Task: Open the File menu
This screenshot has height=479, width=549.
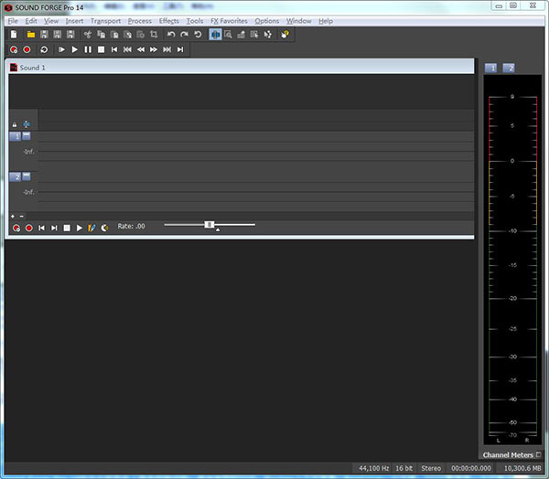Action: coord(13,21)
